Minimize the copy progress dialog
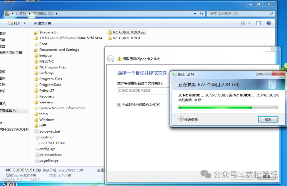The height and width of the screenshot is (186, 287). tap(260, 74)
